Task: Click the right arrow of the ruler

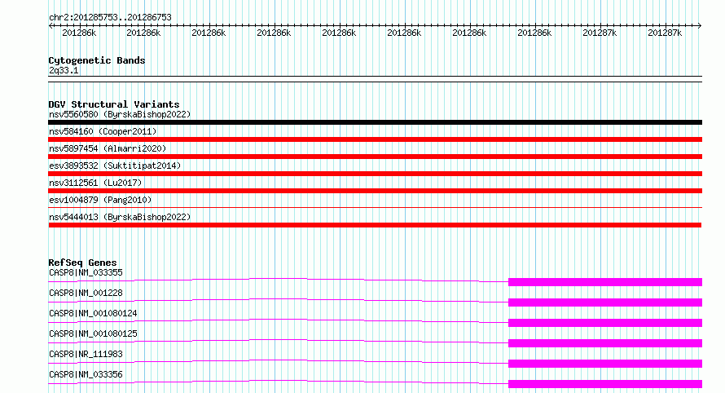Action: pos(700,25)
